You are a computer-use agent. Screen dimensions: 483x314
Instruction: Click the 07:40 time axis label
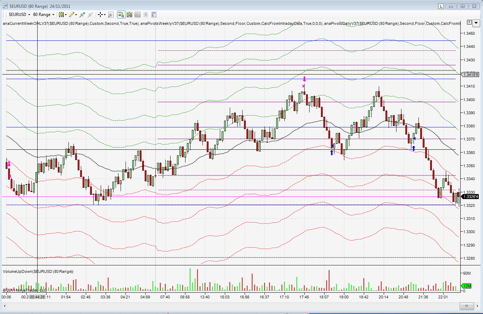click(165, 297)
